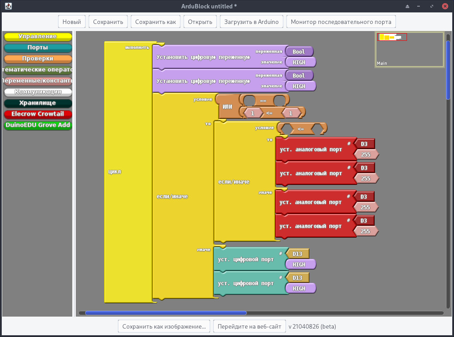The image size is (454, 337).
Task: Click the Main minimap thumbnail
Action: pos(409,49)
